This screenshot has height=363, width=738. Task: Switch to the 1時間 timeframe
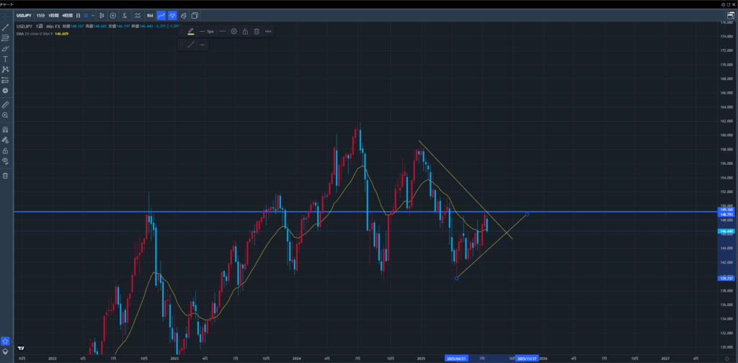pyautogui.click(x=53, y=16)
